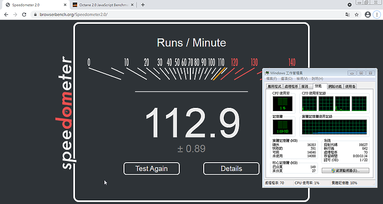Open Chrome profile avatar menu
Viewport: 383px width, 204px height.
click(368, 15)
